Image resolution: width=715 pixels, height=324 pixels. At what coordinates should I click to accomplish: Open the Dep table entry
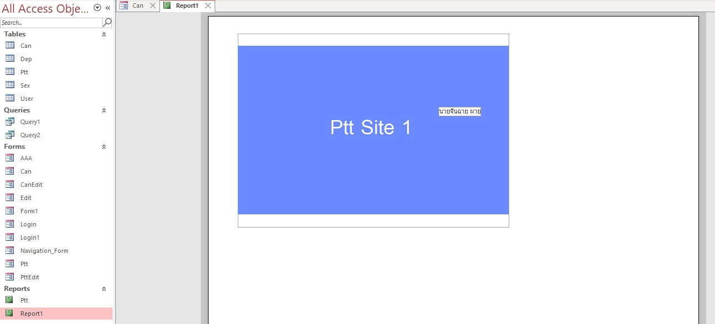pos(56,59)
